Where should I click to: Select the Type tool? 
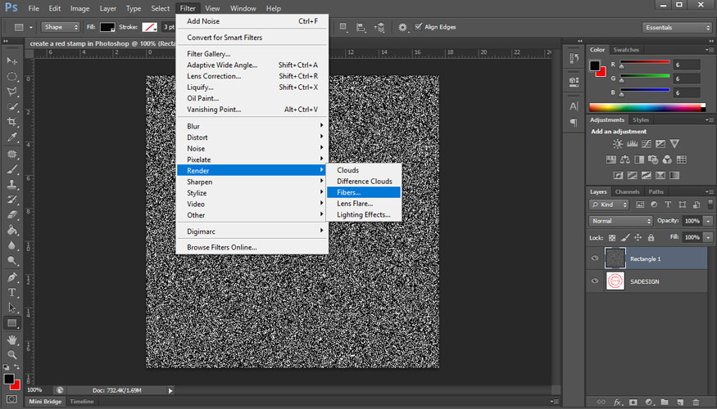coord(12,292)
